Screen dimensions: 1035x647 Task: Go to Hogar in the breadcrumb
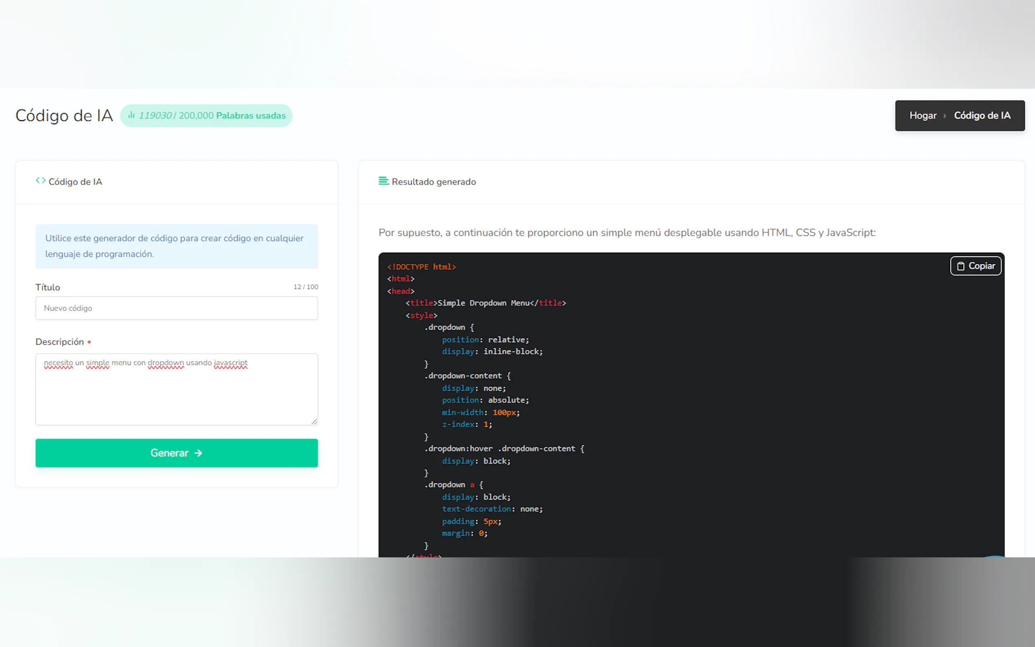click(923, 116)
